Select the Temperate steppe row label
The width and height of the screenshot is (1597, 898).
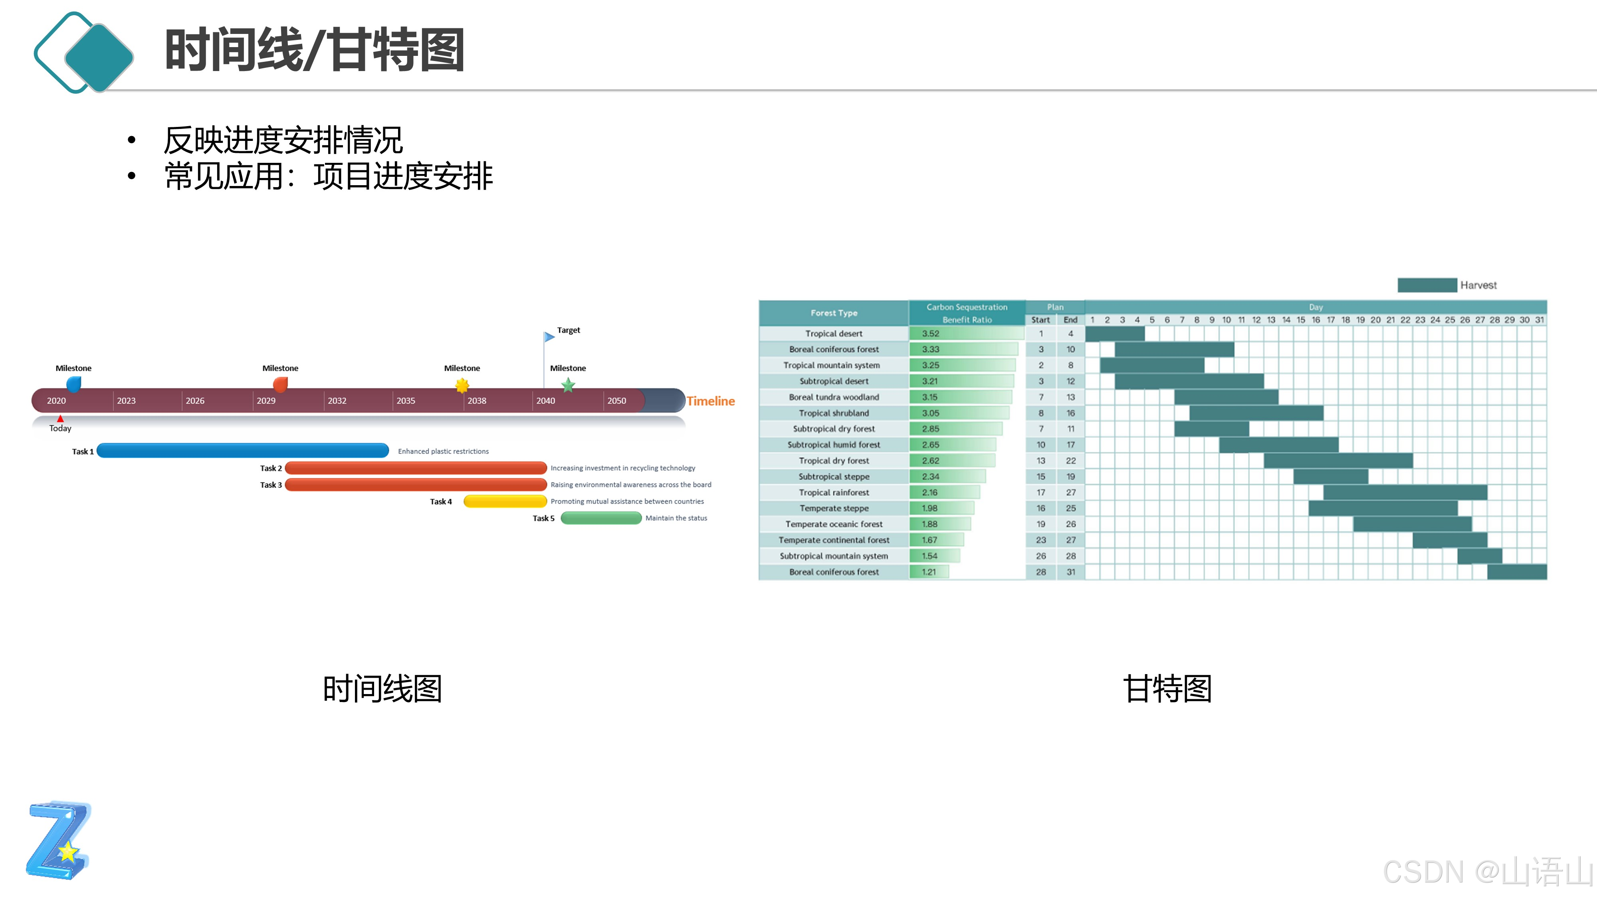[834, 508]
